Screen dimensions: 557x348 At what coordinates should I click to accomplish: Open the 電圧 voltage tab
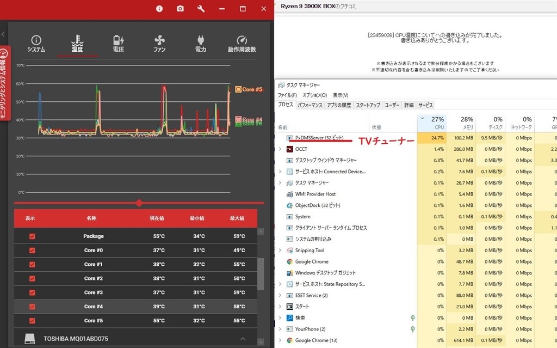coord(118,44)
